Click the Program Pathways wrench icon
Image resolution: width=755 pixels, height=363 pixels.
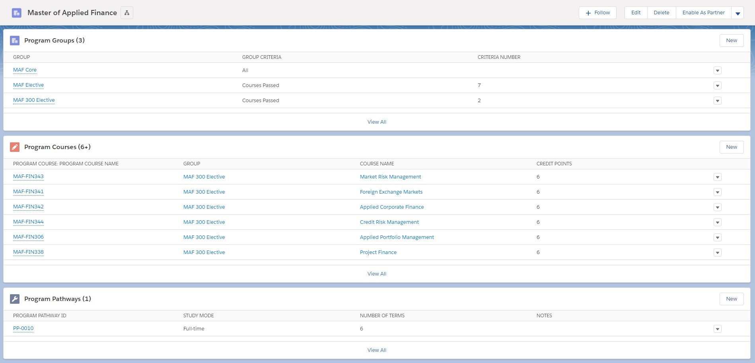(x=15, y=299)
